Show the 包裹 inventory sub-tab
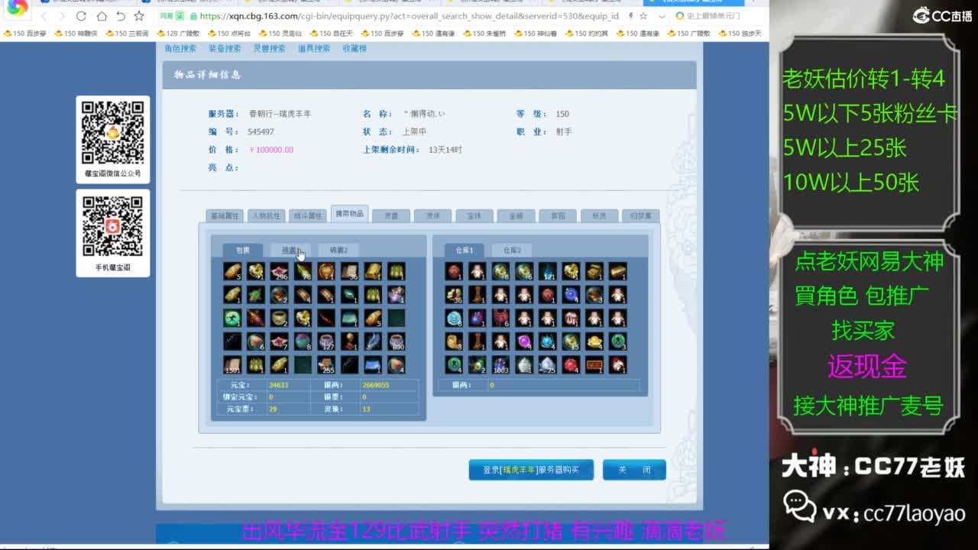The height and width of the screenshot is (550, 978). pyautogui.click(x=242, y=250)
